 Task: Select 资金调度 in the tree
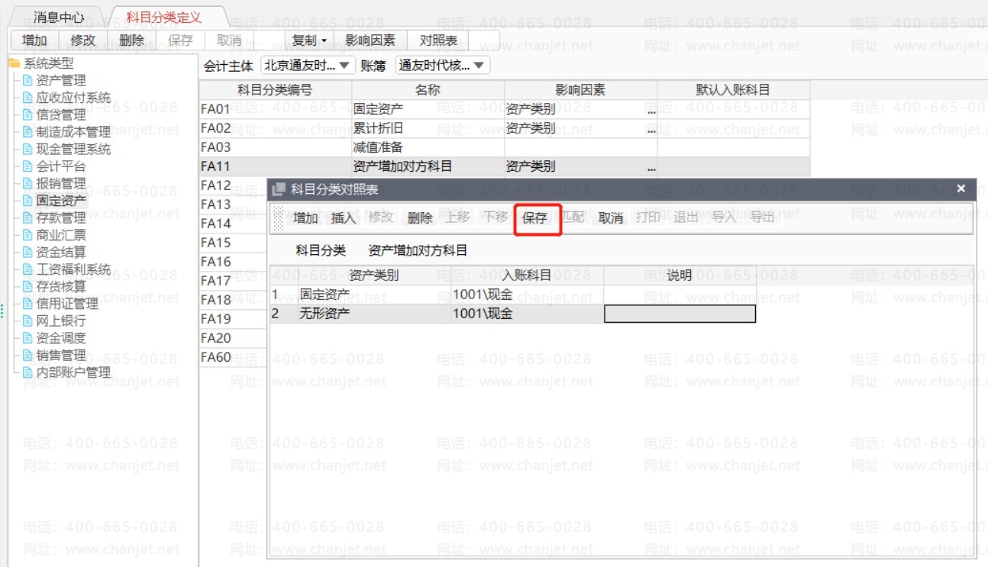click(61, 338)
